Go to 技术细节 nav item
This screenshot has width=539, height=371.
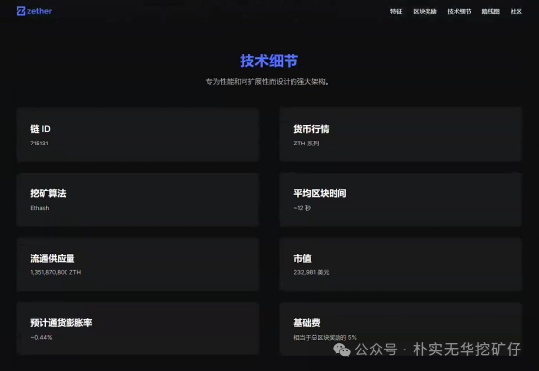(459, 12)
